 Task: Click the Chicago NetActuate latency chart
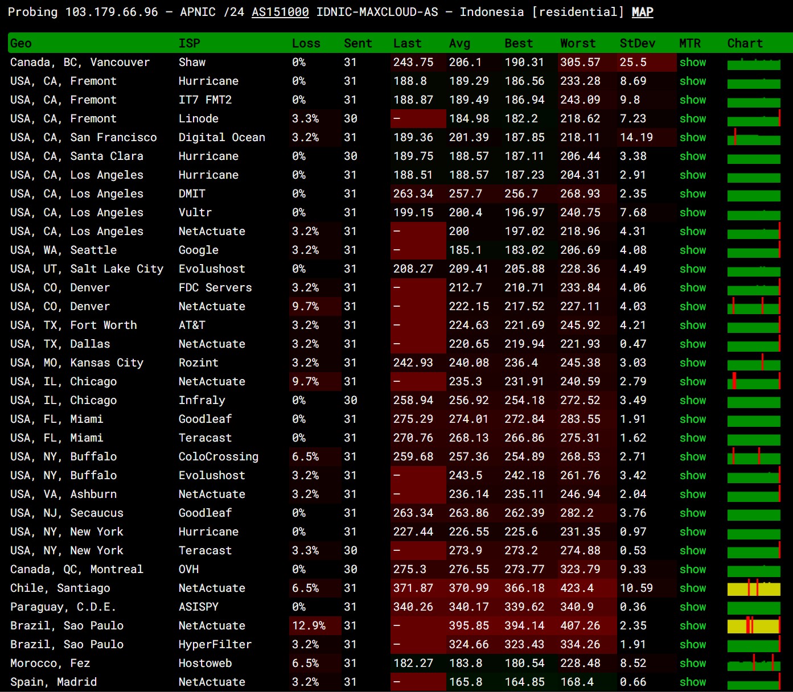coord(754,381)
